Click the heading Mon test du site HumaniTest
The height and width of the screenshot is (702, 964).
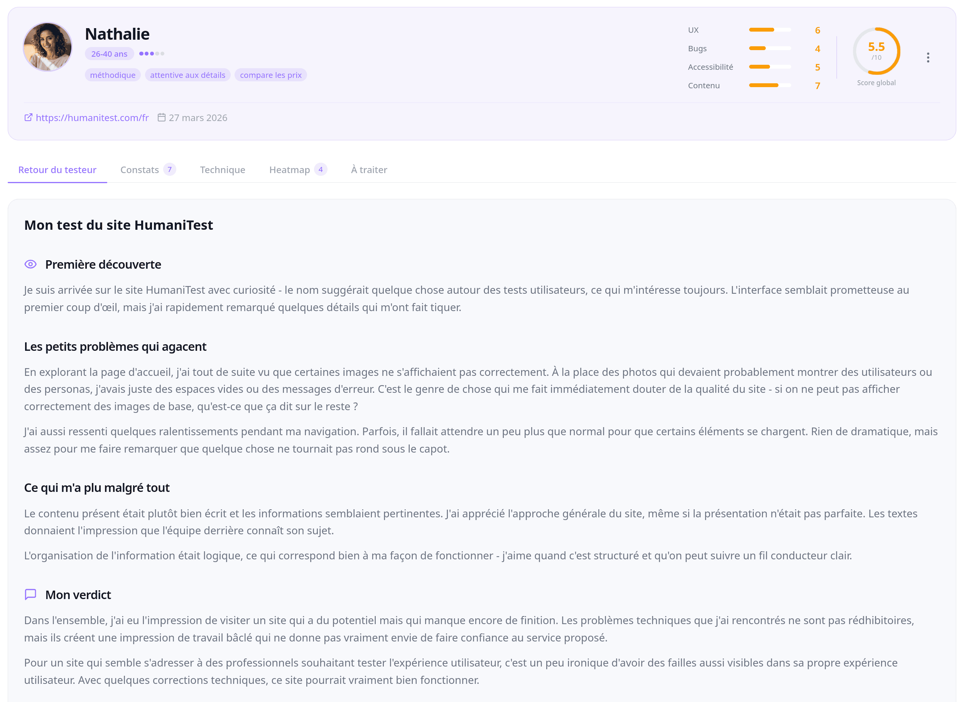[119, 225]
